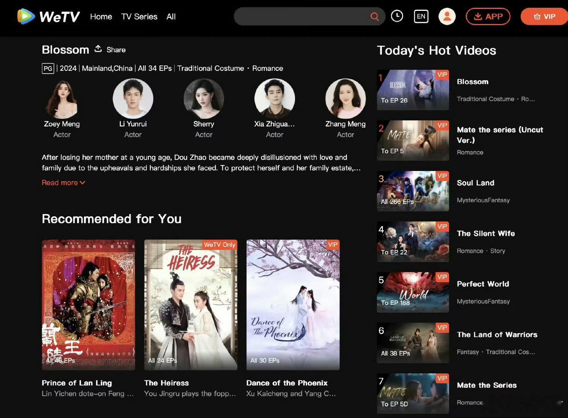The image size is (568, 418).
Task: Open Mate the series Uncut thumbnail
Action: [x=413, y=140]
